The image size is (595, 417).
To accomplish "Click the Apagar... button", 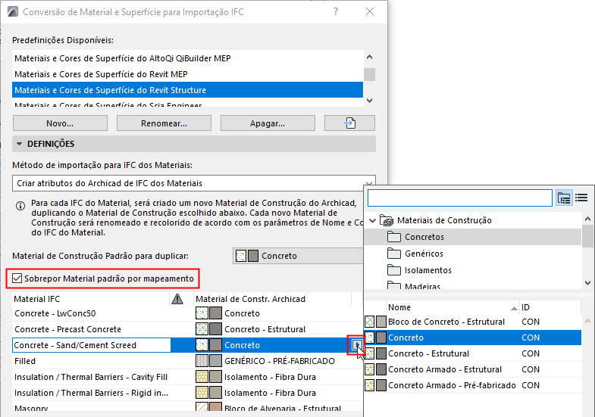I will pyautogui.click(x=268, y=123).
